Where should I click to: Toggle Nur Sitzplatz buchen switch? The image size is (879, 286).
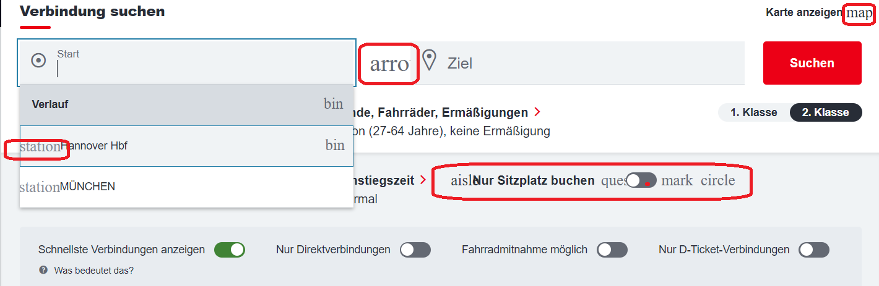[x=641, y=180]
